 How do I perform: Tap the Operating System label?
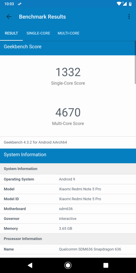pyautogui.click(x=19, y=179)
